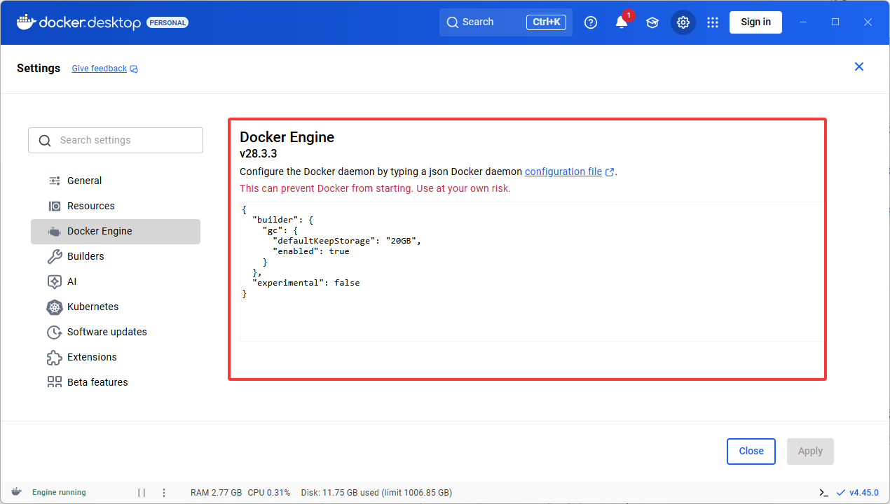The width and height of the screenshot is (890, 504).
Task: Click the v4.45.0 version label
Action: click(x=864, y=493)
